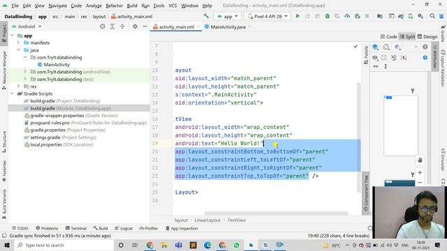Expand the manifests folder

tap(18, 43)
